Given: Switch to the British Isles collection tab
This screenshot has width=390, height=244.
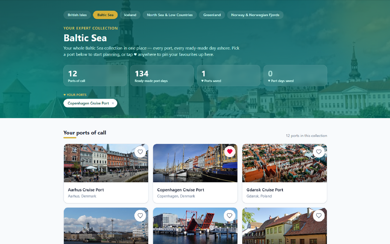Looking at the screenshot, I should [77, 15].
